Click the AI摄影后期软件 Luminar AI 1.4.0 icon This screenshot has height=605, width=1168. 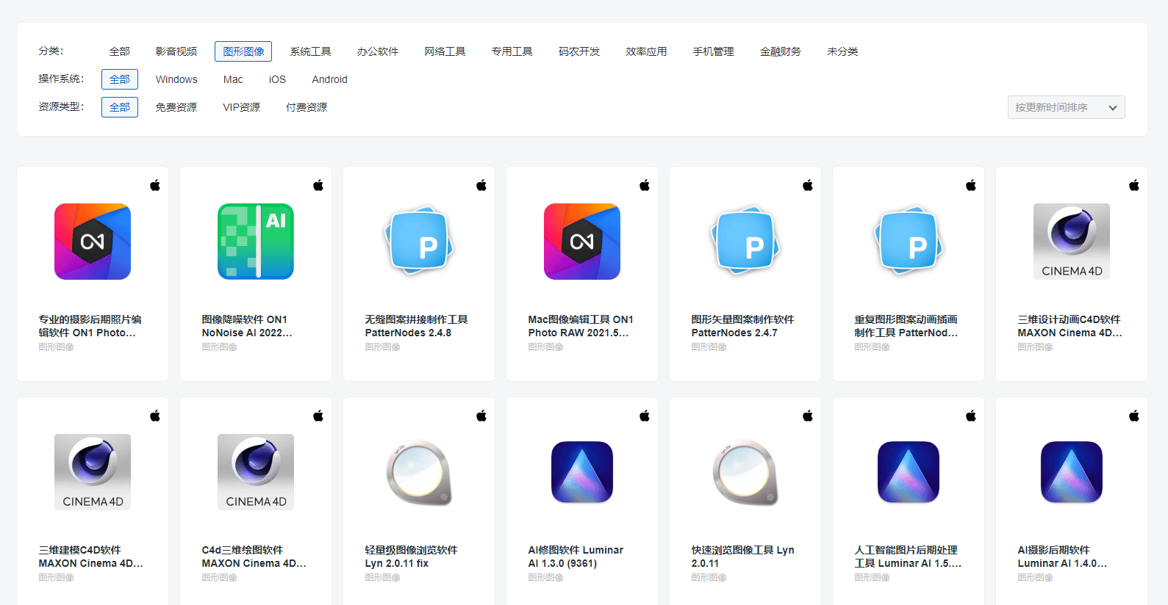pyautogui.click(x=1072, y=472)
